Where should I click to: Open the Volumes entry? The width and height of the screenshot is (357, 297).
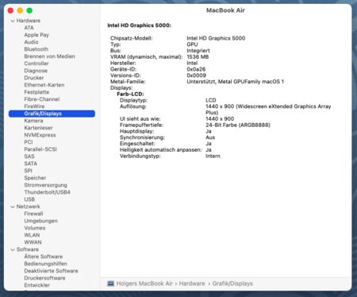(x=35, y=228)
